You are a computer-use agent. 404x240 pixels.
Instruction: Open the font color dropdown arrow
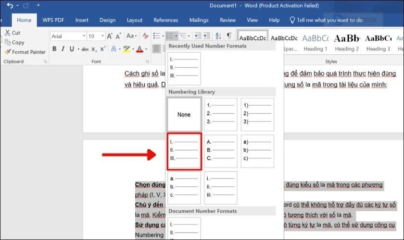pos(146,49)
